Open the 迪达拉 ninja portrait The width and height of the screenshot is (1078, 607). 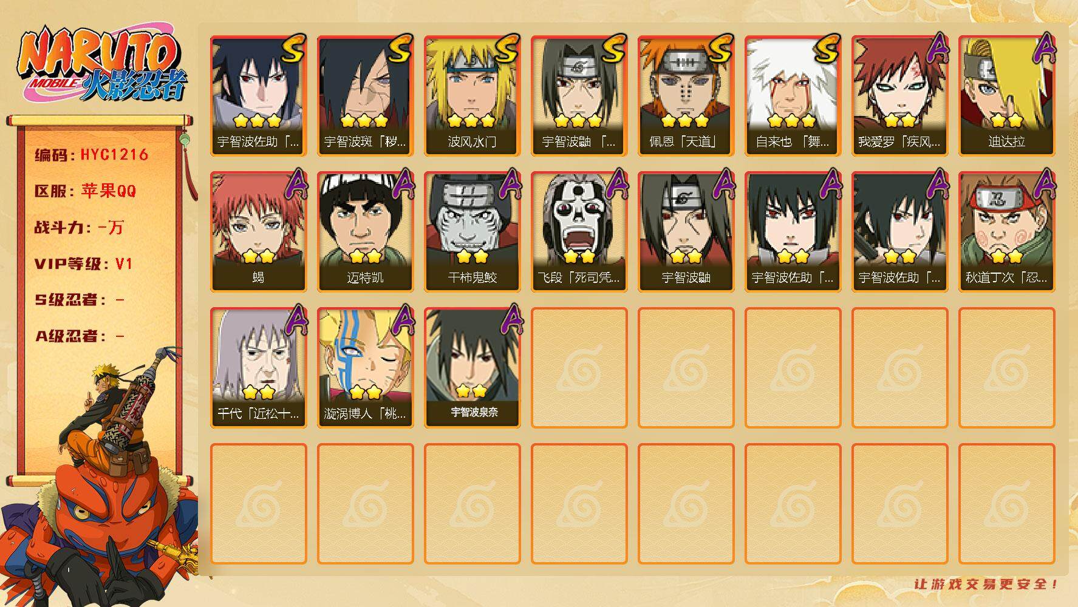[1006, 96]
